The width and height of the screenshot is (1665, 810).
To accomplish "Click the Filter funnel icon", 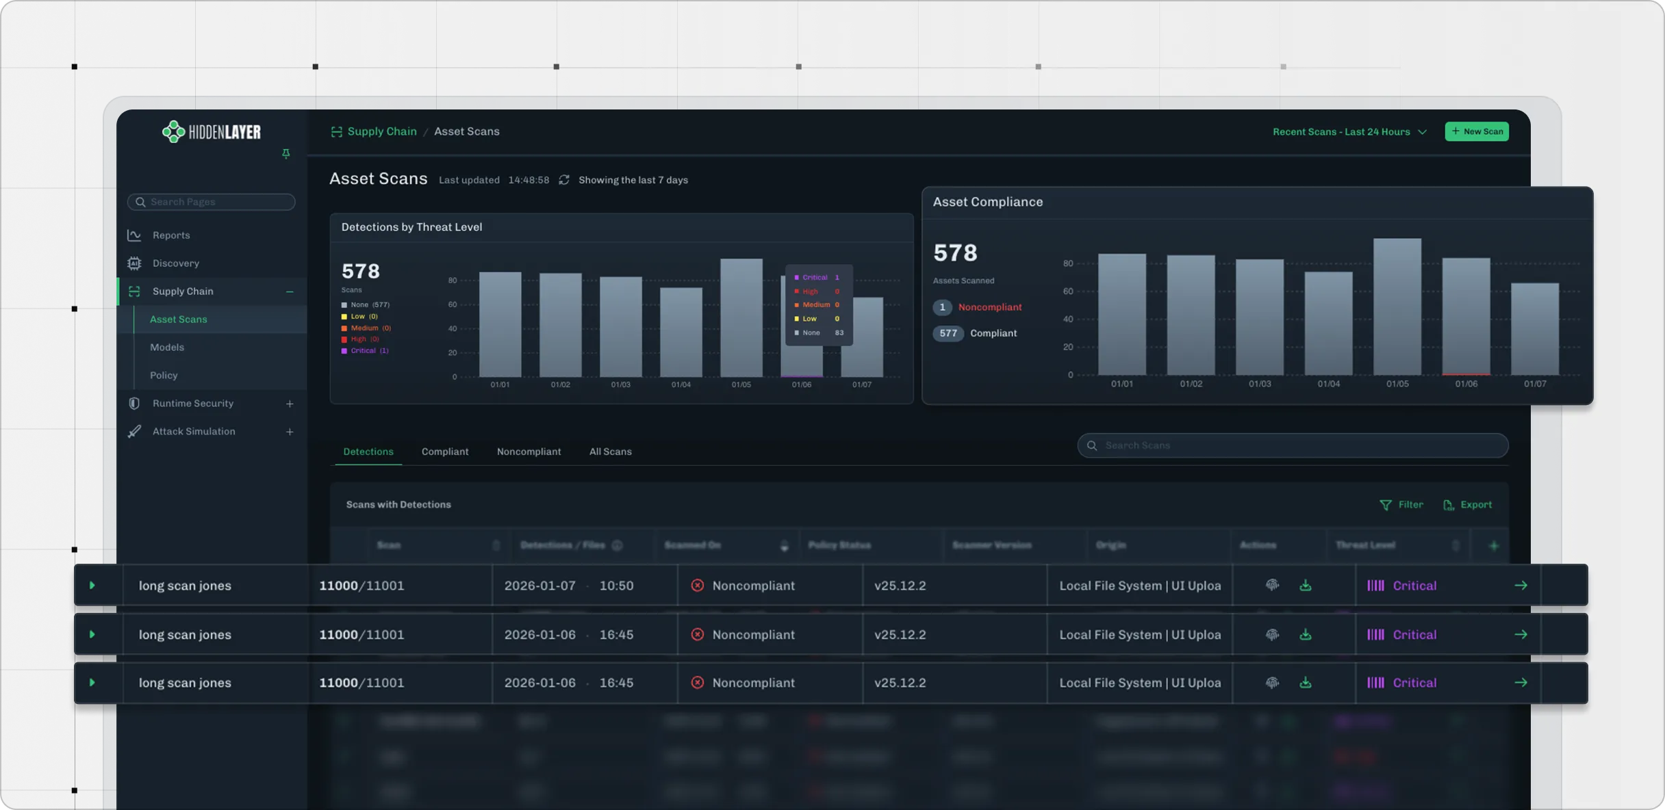I will [1385, 505].
